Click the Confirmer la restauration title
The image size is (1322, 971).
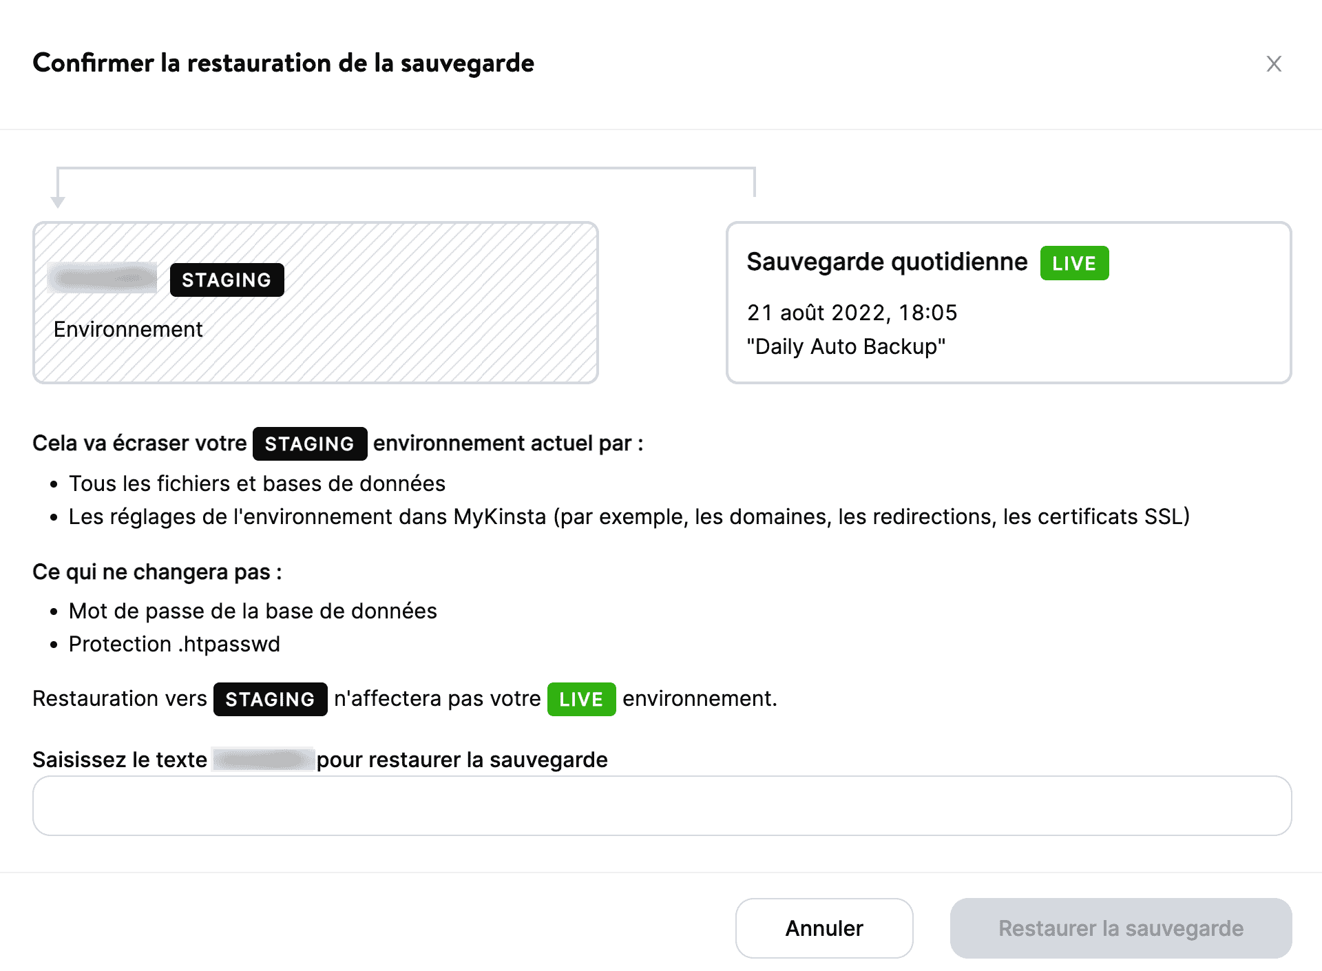(x=284, y=63)
